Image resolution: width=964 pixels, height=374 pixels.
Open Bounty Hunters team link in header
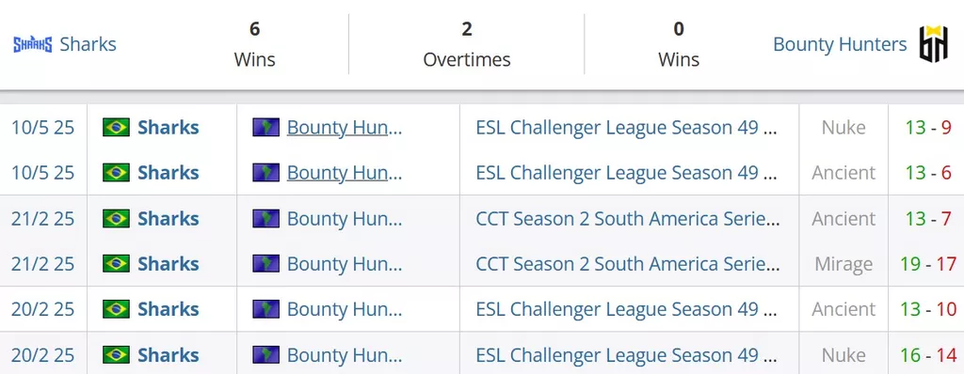click(x=840, y=44)
